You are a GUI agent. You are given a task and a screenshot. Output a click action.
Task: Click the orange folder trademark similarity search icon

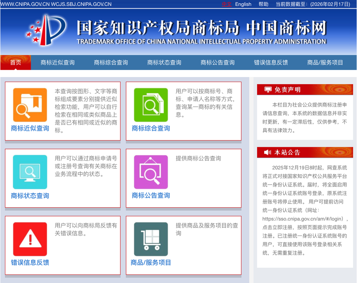click(30, 105)
